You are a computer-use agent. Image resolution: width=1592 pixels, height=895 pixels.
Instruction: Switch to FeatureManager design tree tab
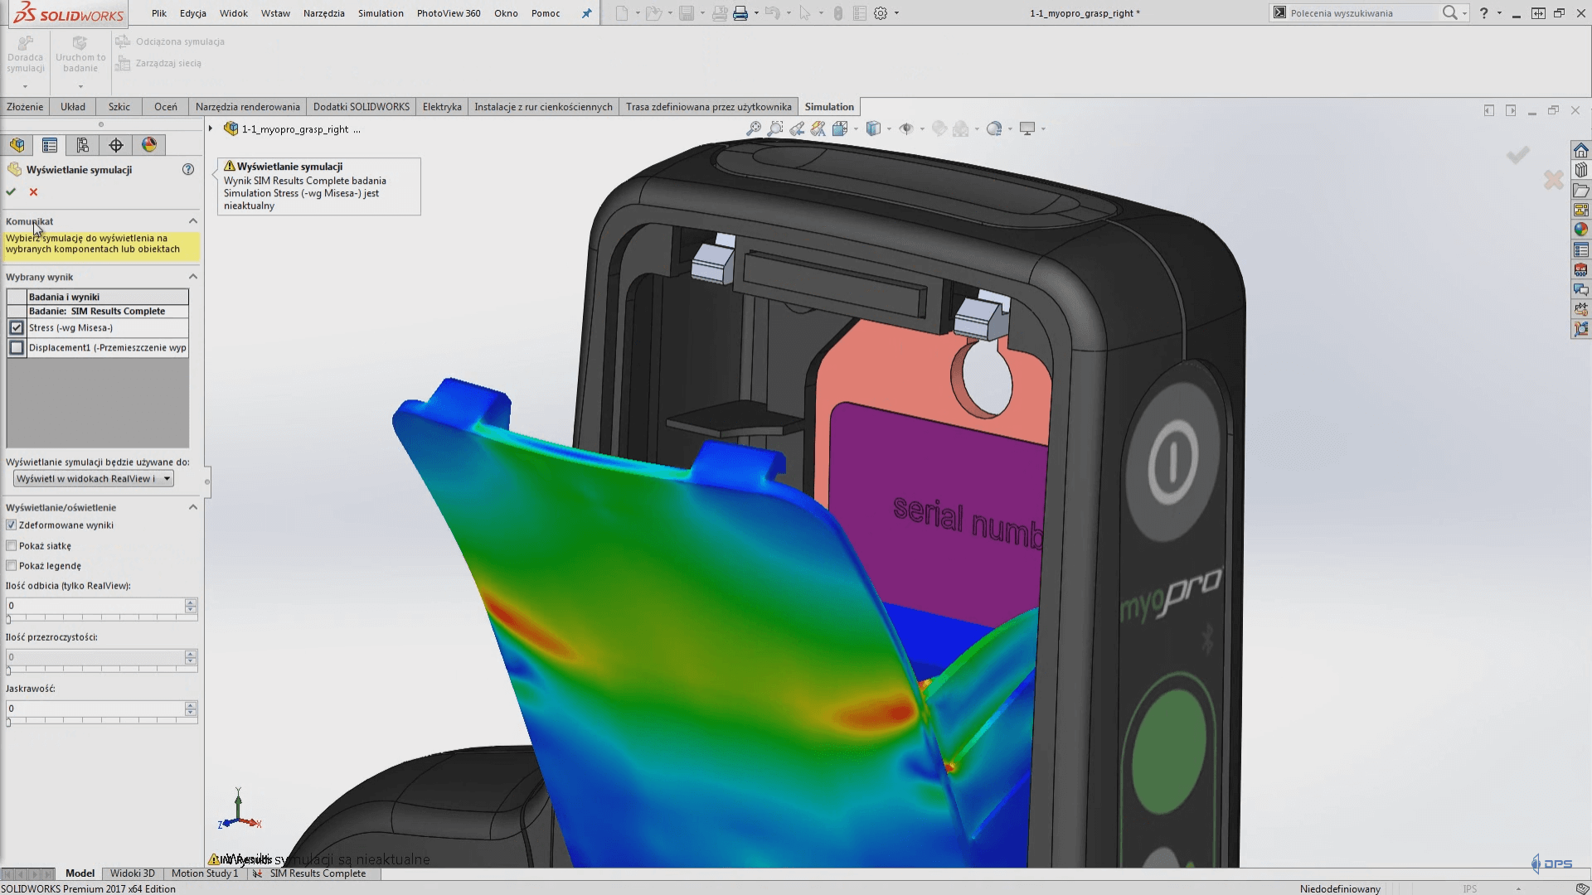click(17, 145)
